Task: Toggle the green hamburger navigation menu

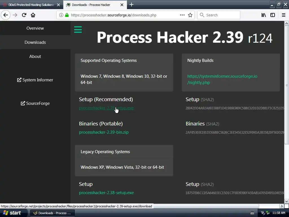Action: point(78,29)
